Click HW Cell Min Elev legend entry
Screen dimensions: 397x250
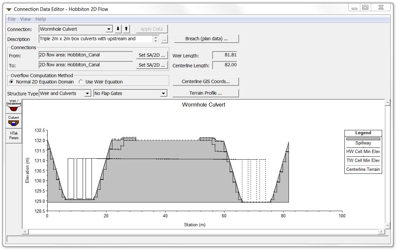[x=363, y=152]
